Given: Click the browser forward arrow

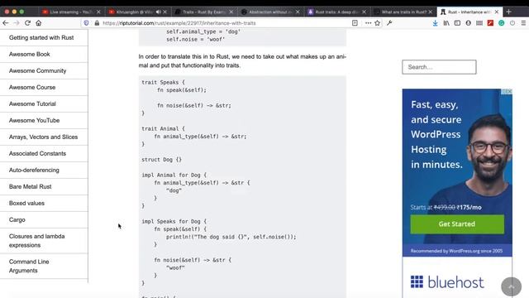Looking at the screenshot, I should tap(17, 23).
